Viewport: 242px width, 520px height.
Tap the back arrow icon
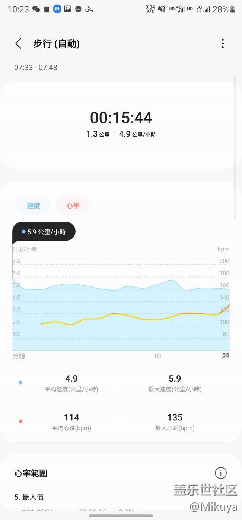click(18, 44)
